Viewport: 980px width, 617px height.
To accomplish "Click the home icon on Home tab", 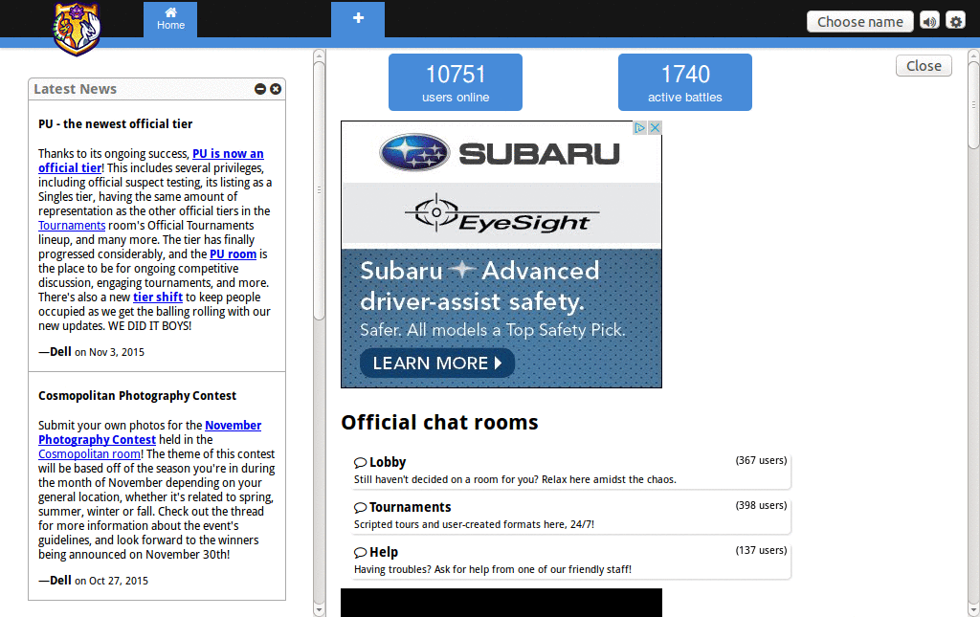I will tap(170, 11).
